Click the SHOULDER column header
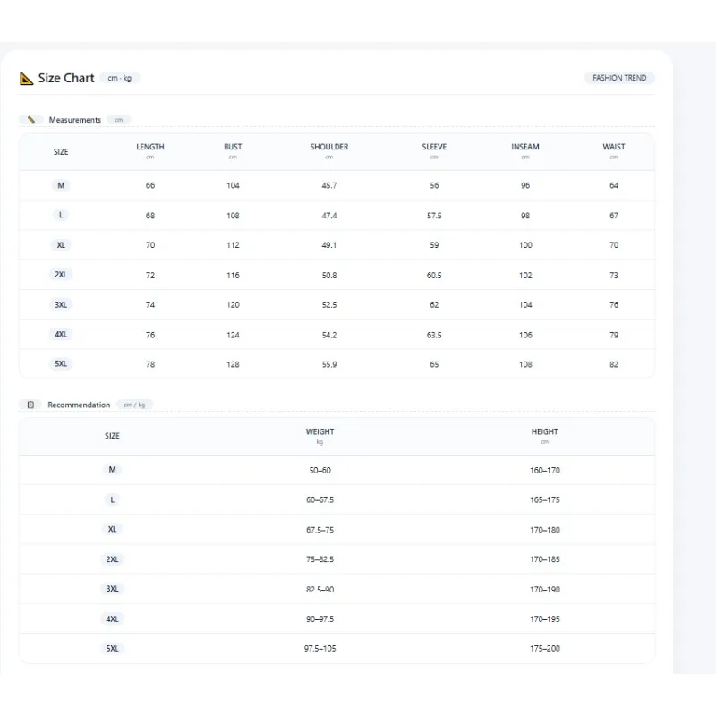 pyautogui.click(x=329, y=147)
